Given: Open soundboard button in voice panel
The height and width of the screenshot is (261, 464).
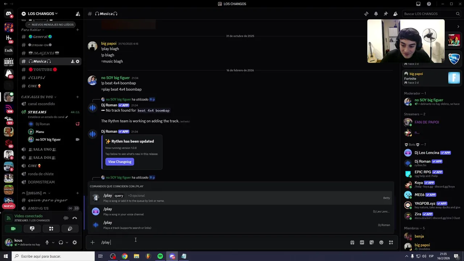Looking at the screenshot, I should 70,228.
